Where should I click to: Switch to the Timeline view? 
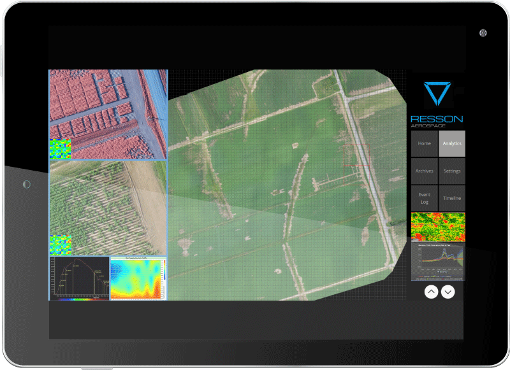pyautogui.click(x=452, y=198)
